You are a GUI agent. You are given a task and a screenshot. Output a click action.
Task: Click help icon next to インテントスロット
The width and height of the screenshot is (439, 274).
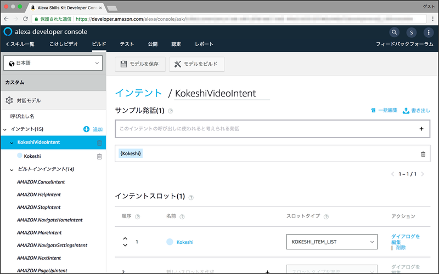tap(191, 197)
